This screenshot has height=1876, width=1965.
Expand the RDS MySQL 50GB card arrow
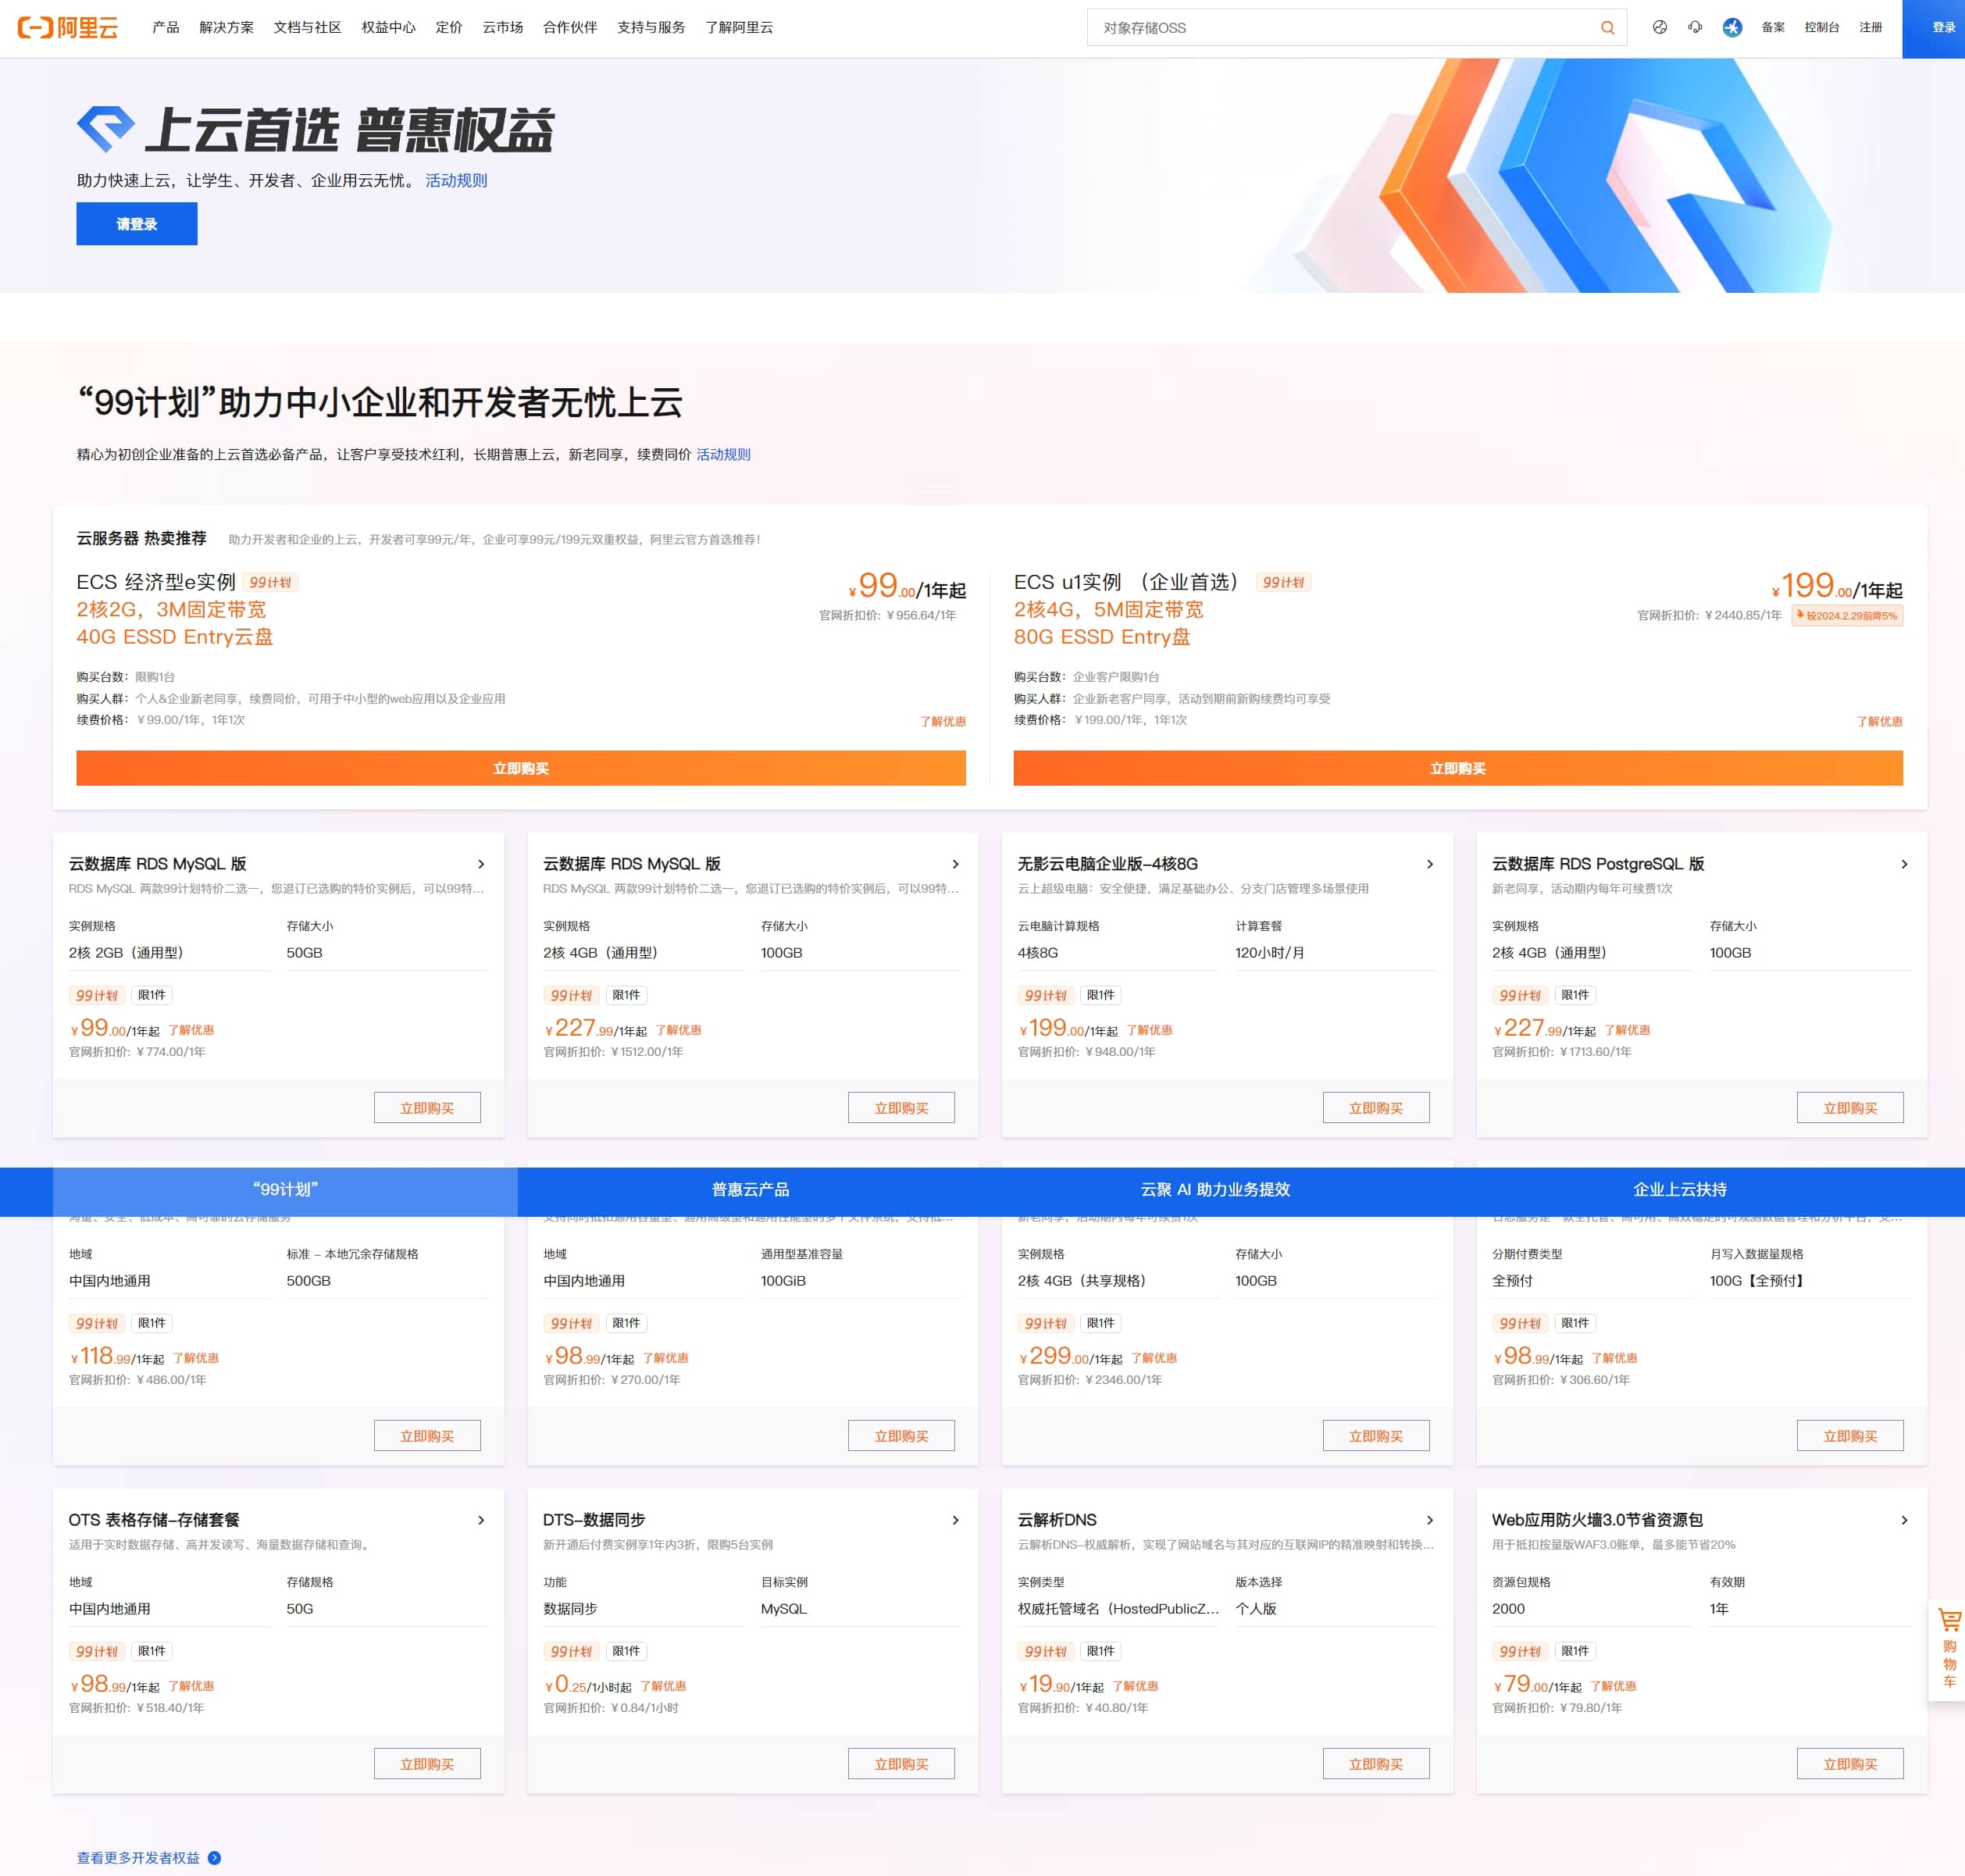(481, 864)
